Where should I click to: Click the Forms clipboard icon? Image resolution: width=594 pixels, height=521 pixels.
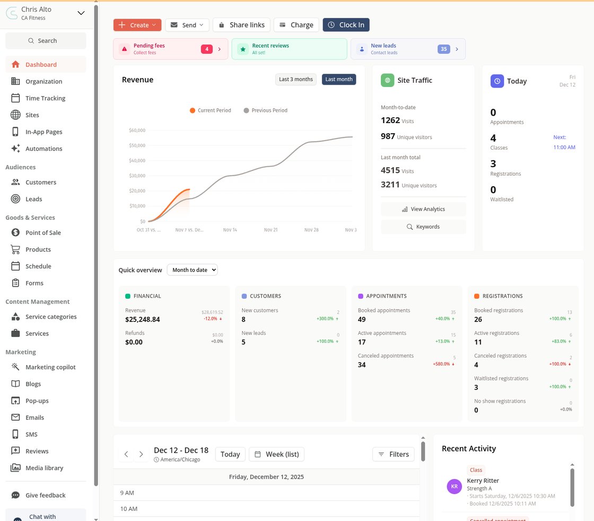point(15,283)
